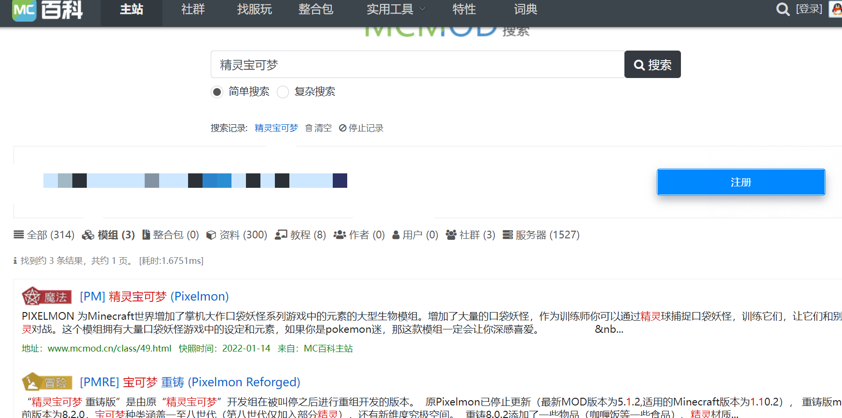Click the snapshot date 2022-01-14
Viewport: 842px width, 418px height.
(x=246, y=349)
